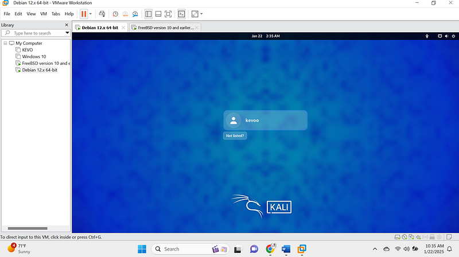Click the network adapter status icon
459x257 pixels.
[x=411, y=237]
